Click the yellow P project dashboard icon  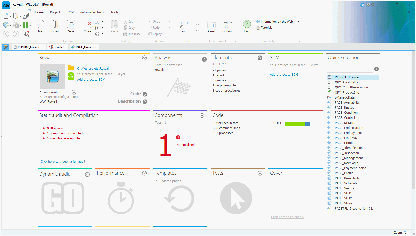point(6,47)
